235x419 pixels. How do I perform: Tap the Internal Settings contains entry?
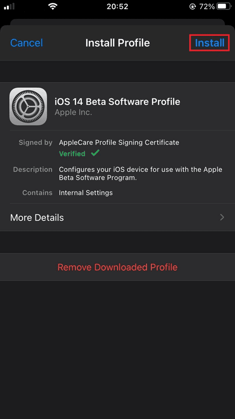tap(86, 193)
